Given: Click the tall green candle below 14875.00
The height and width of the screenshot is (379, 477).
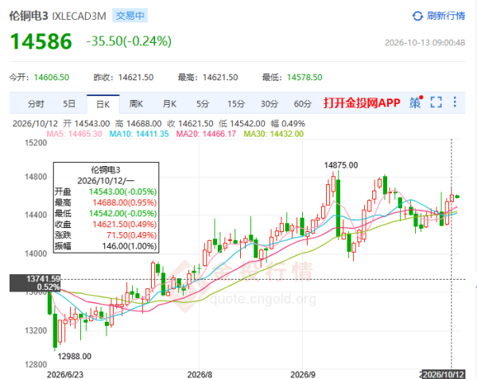Looking at the screenshot, I should (338, 208).
